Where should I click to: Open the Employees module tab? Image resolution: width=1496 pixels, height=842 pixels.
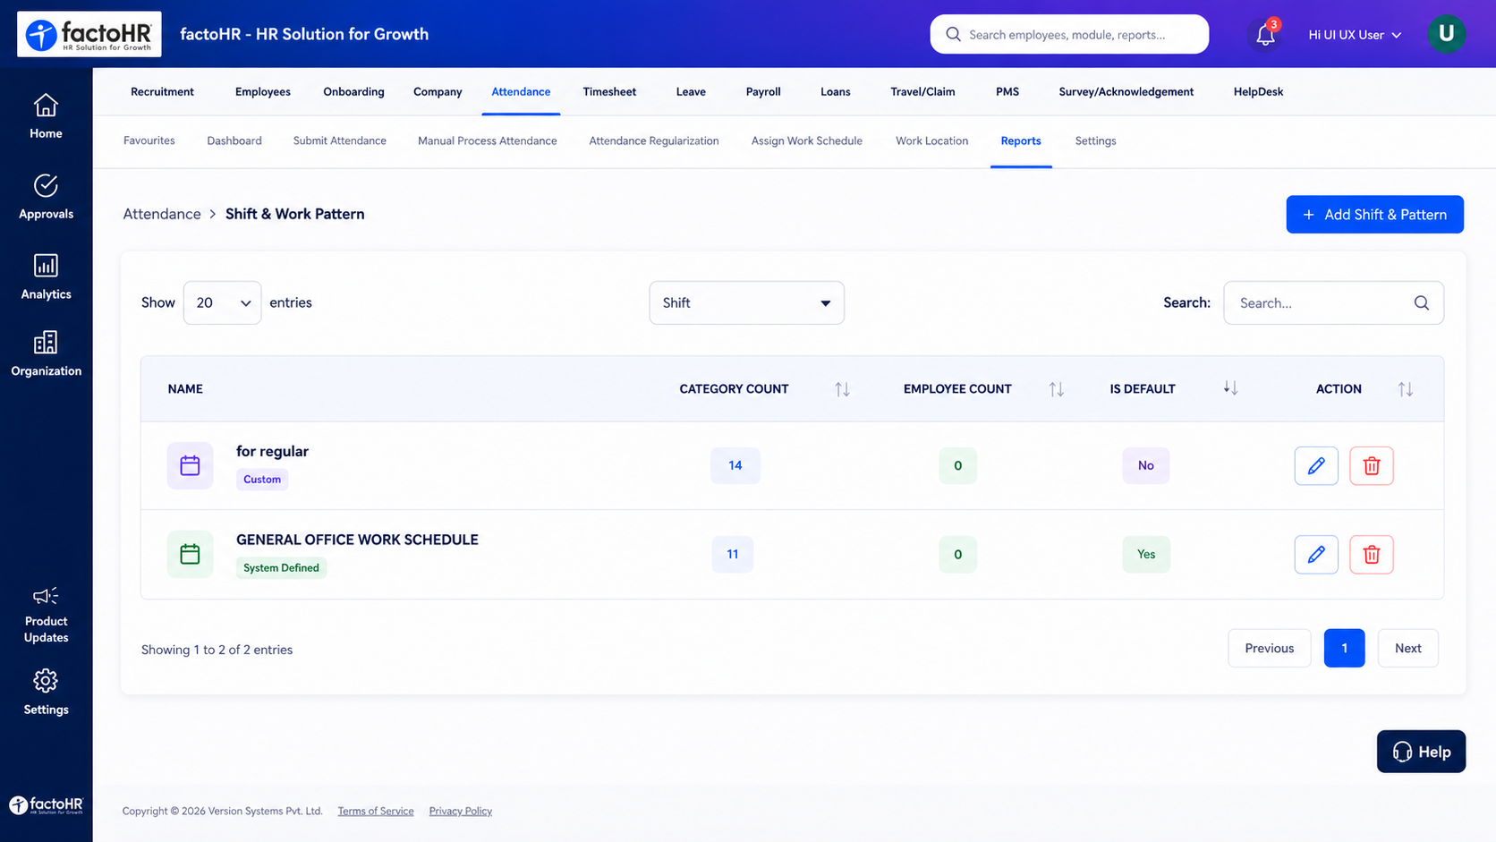(x=262, y=91)
